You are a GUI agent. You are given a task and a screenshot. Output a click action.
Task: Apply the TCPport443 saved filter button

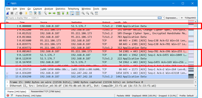[190, 18]
